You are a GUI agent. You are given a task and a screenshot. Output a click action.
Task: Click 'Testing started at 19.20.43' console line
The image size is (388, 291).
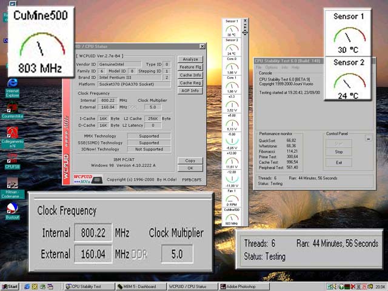(x=290, y=93)
